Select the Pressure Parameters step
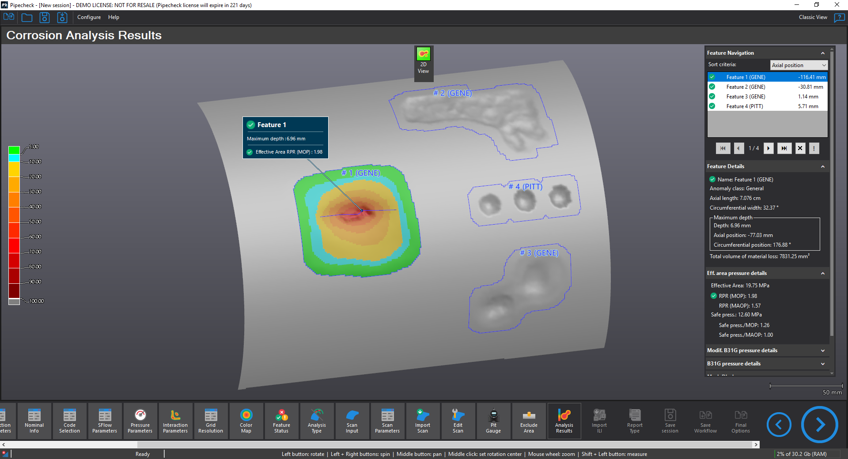848x459 pixels. 140,421
